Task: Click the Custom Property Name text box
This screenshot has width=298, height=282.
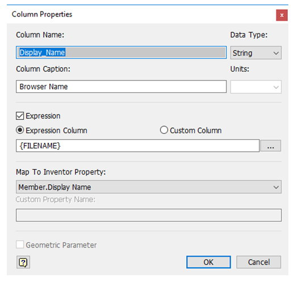Action: 149,215
